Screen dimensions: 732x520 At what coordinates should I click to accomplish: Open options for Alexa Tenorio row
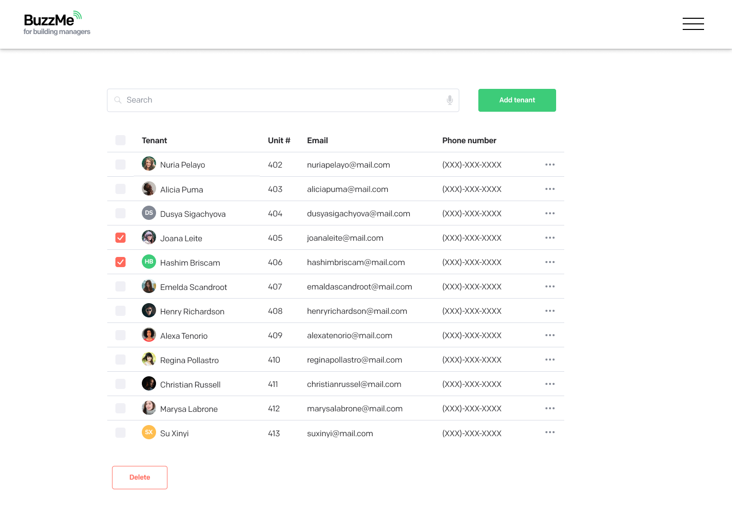pyautogui.click(x=550, y=335)
